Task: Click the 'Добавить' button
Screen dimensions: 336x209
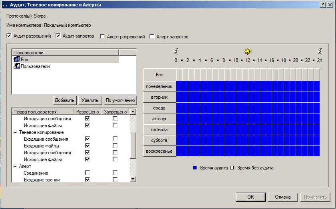Action: coord(64,100)
